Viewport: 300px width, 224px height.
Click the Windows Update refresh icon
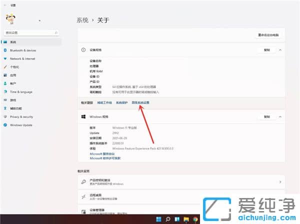coord(5,125)
